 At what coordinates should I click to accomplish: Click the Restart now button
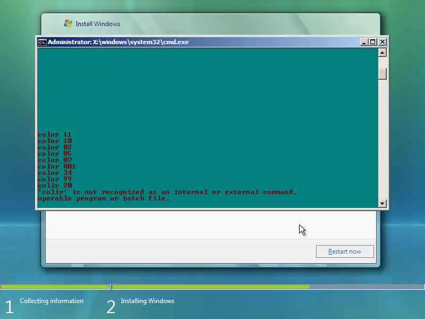click(345, 251)
